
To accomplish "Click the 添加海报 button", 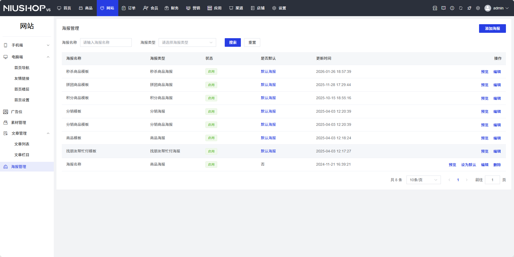I will (492, 28).
